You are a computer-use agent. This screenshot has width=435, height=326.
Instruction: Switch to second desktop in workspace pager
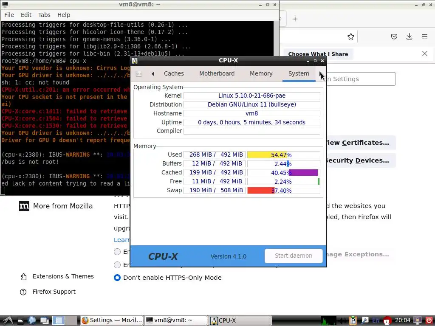[x=71, y=320]
